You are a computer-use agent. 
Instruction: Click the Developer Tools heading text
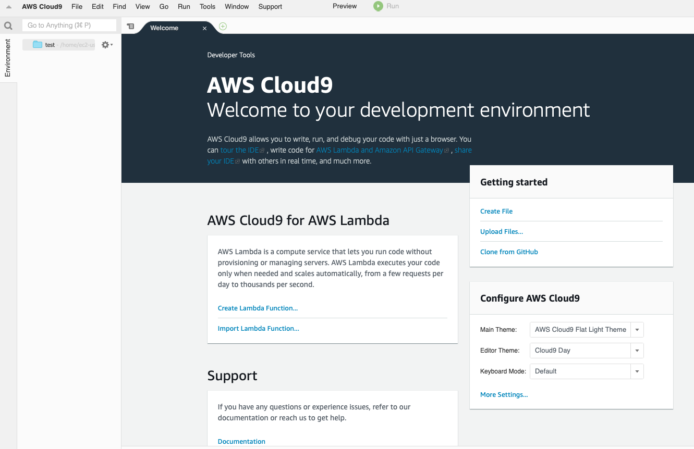[231, 55]
